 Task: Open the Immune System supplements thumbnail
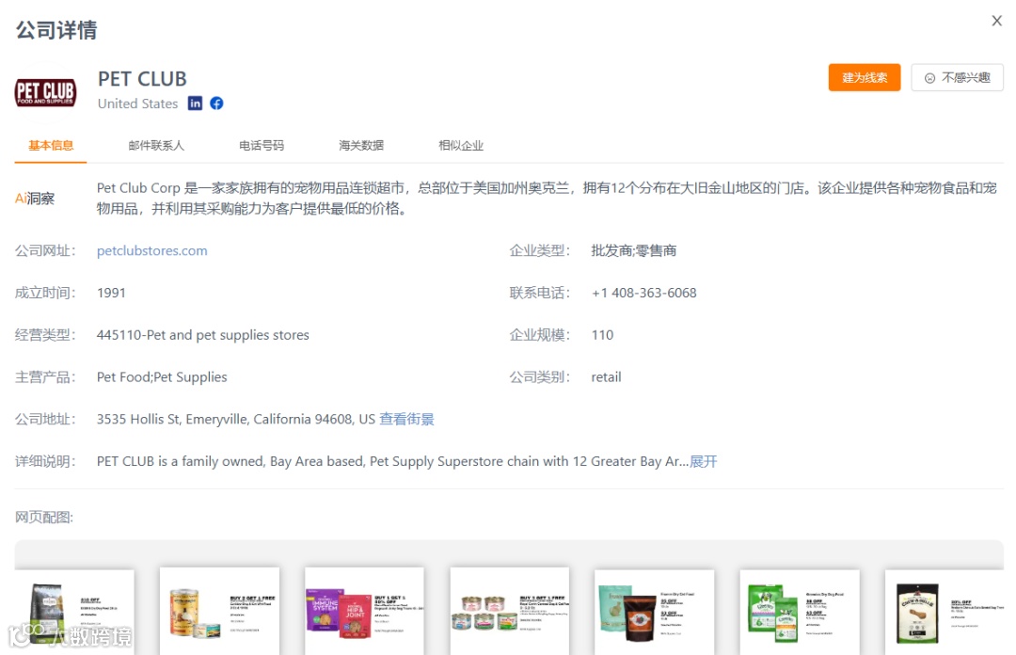click(364, 612)
